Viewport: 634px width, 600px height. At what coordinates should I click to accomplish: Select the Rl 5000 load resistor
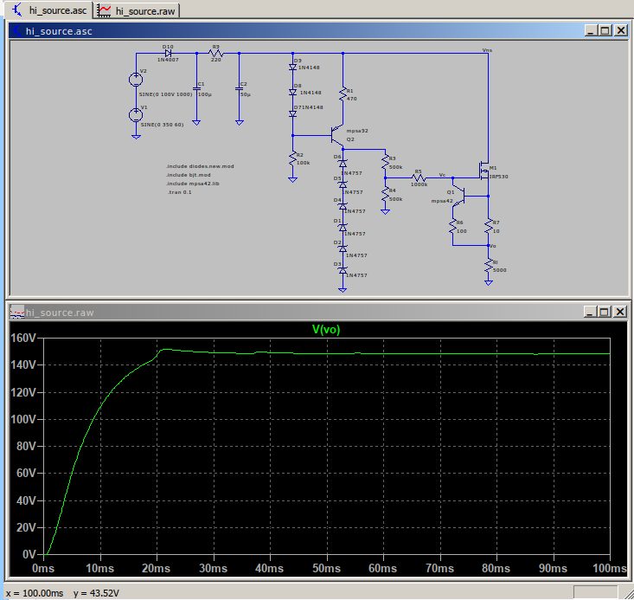489,266
